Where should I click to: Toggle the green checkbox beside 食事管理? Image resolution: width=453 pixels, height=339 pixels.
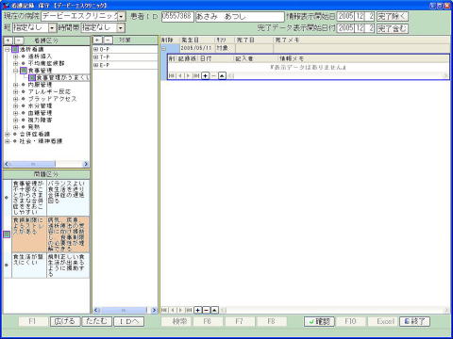click(x=24, y=71)
